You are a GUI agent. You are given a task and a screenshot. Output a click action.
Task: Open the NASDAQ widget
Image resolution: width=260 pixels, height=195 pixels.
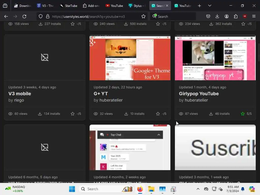(15, 189)
